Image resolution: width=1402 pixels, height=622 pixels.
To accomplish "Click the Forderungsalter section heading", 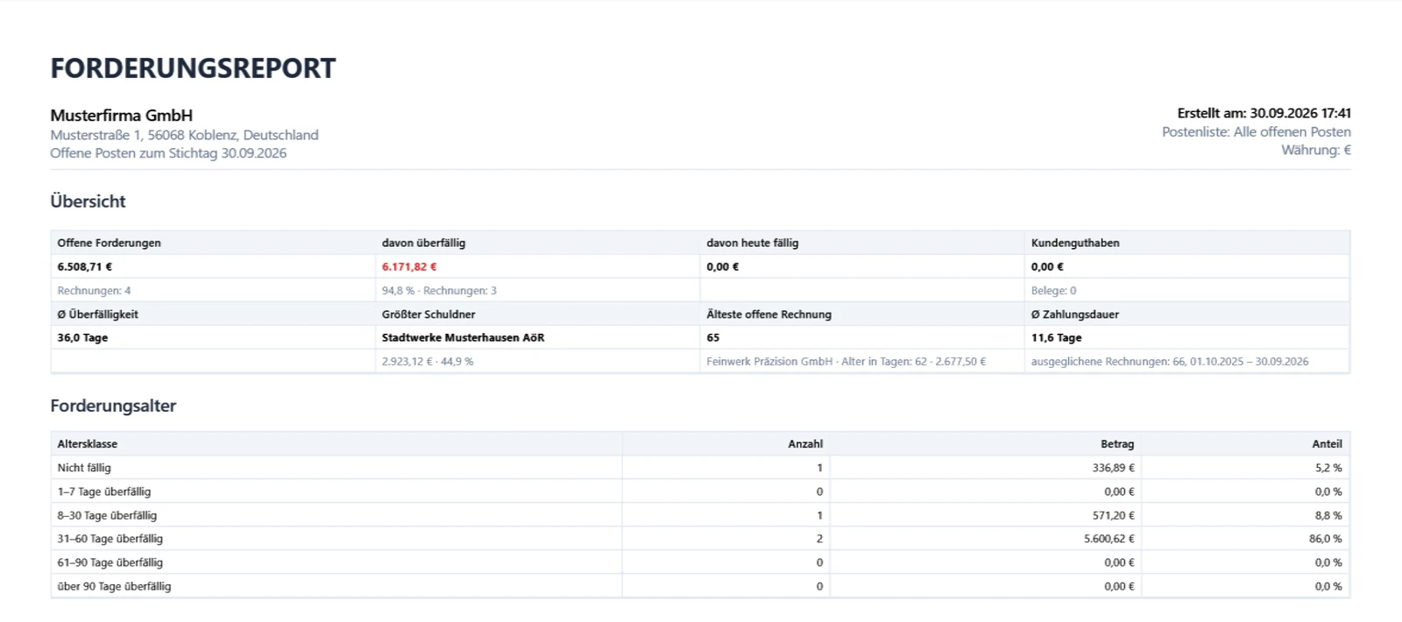I will click(113, 406).
